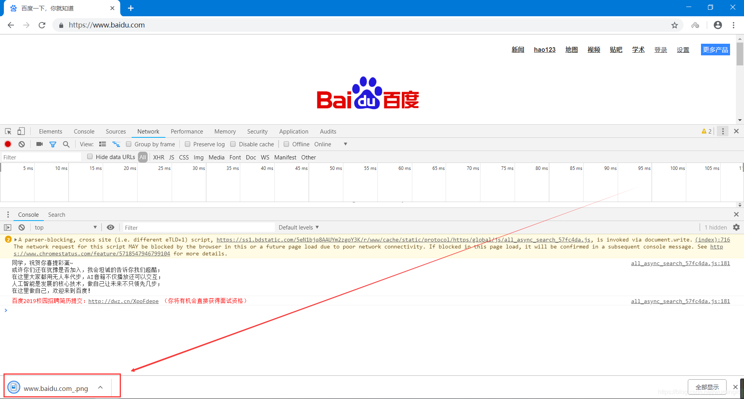Image resolution: width=744 pixels, height=399 pixels.
Task: Toggle the network filter funnel icon
Action: pyautogui.click(x=53, y=144)
